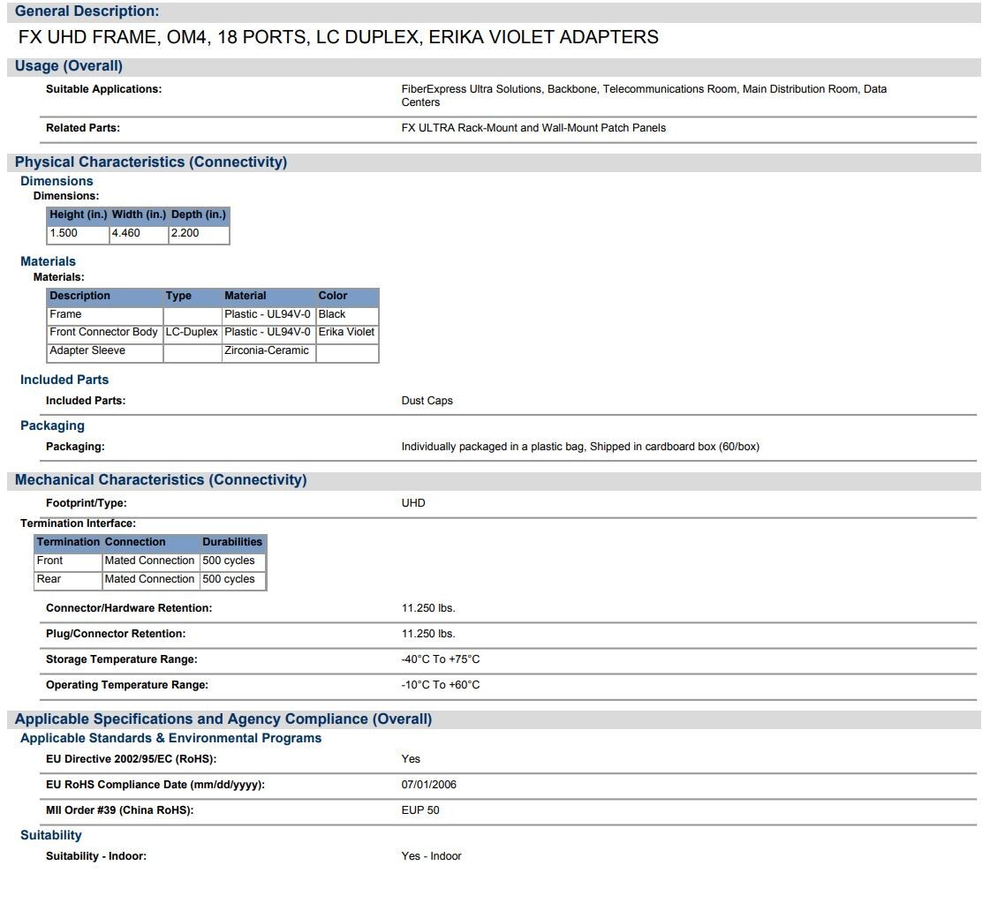
Task: Click the blue Suitability subheading
Action: 51,836
